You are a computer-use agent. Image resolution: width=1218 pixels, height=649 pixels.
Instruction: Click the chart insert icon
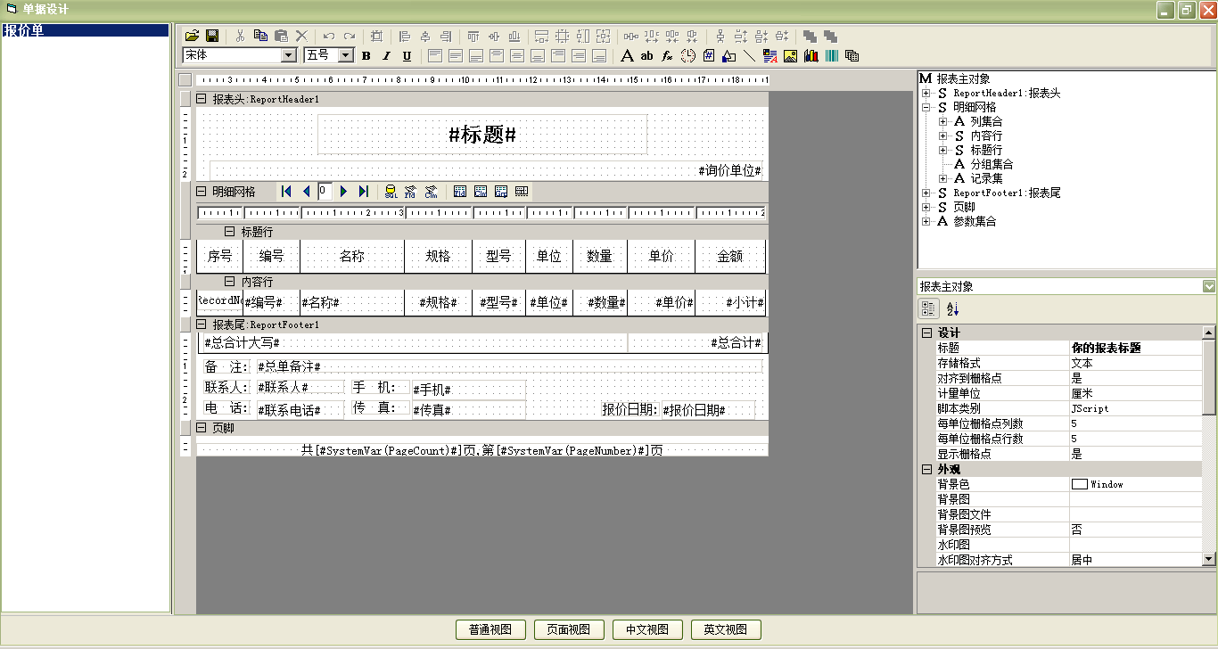click(x=811, y=55)
